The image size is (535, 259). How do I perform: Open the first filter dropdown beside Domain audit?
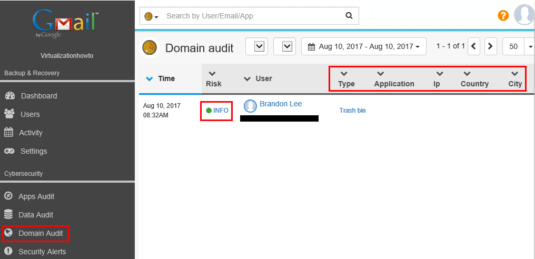[x=256, y=46]
